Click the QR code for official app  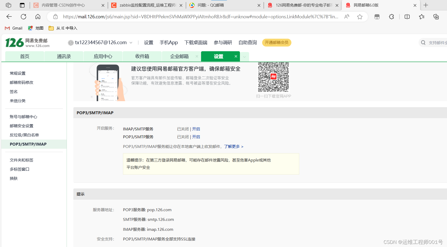273,77
